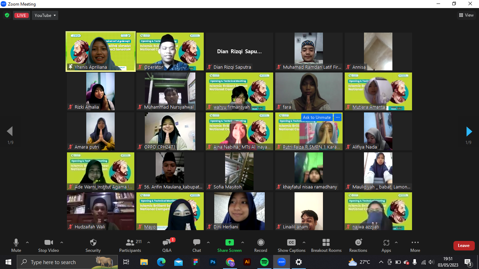Open Spotify from the taskbar
The height and width of the screenshot is (269, 479).
[264, 262]
